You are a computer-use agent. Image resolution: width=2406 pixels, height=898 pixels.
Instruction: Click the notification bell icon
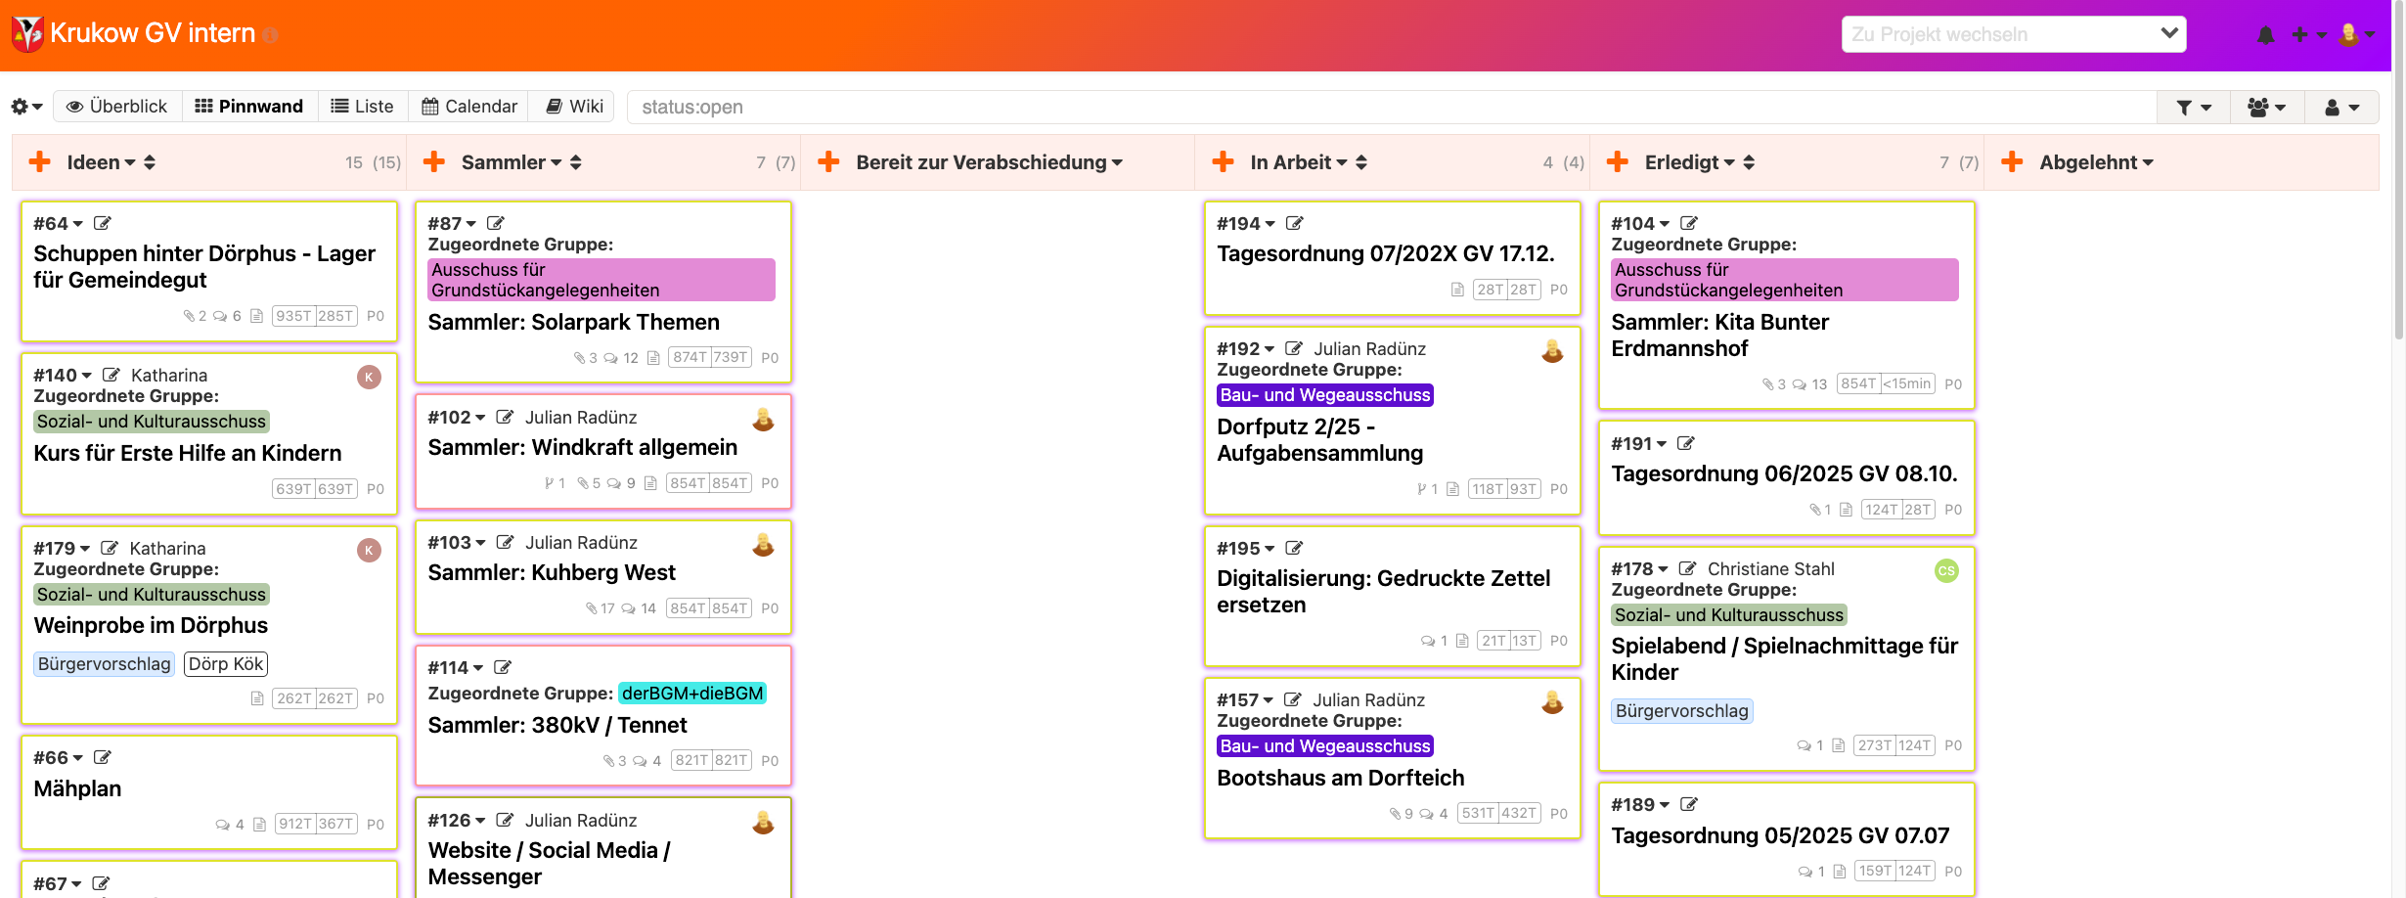coord(2265,35)
